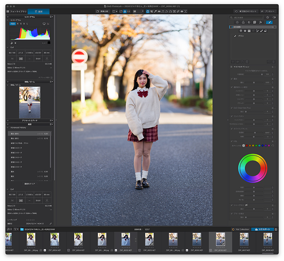Select the green HSL color channel swatch
The image size is (284, 261).
click(256, 146)
